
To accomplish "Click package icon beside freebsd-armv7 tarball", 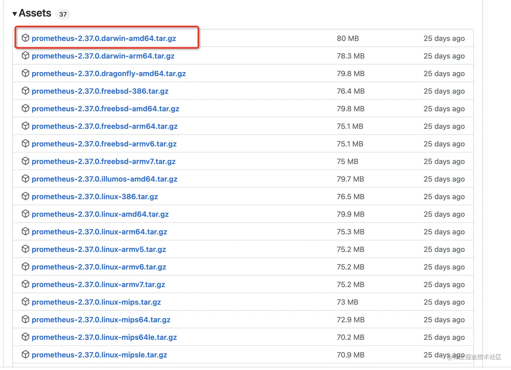I will tap(25, 161).
